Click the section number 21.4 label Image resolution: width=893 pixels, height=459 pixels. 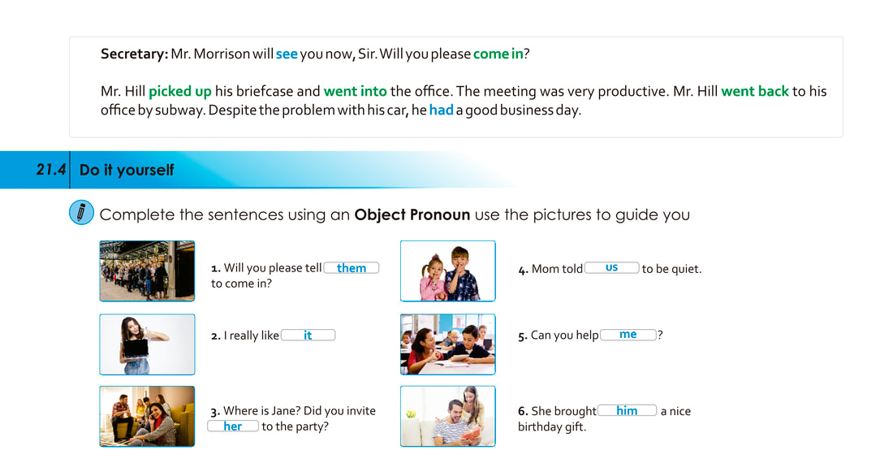[50, 170]
